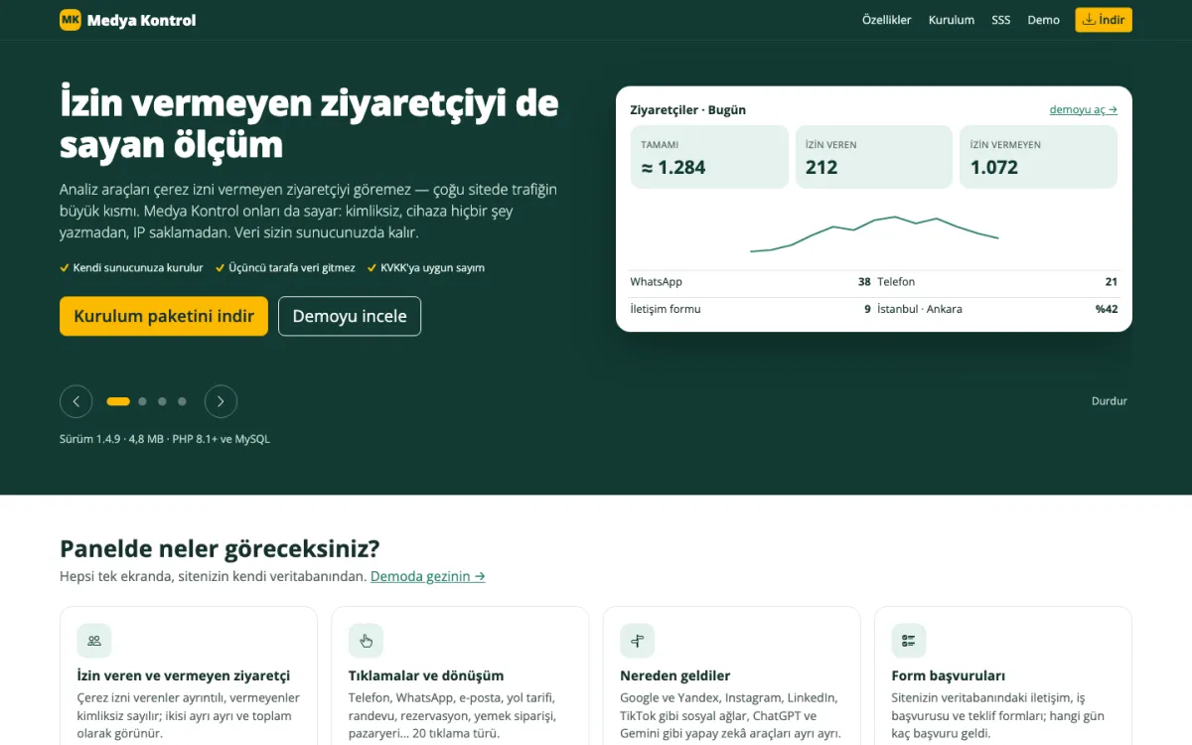The width and height of the screenshot is (1192, 745).
Task: Select the second carousel dot
Action: click(143, 401)
